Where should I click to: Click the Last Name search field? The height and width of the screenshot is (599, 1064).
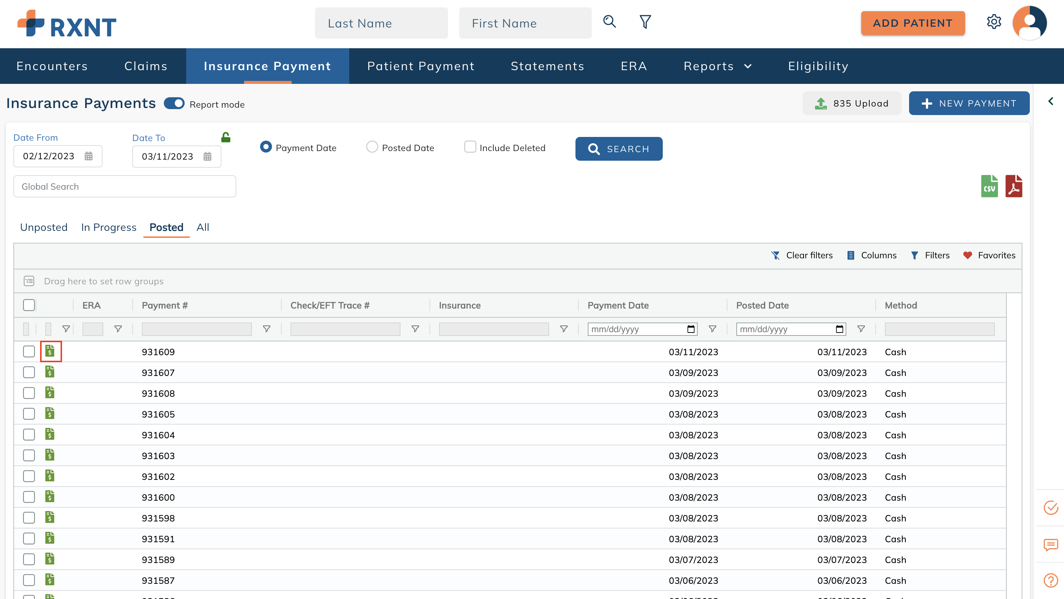(381, 23)
